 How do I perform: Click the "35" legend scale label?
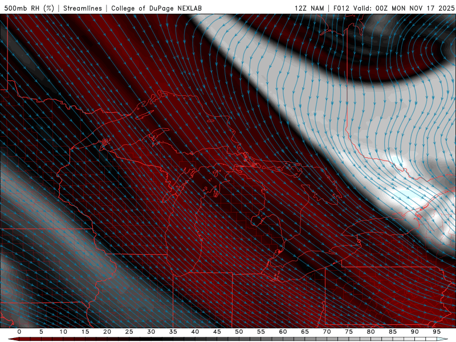pos(173,332)
